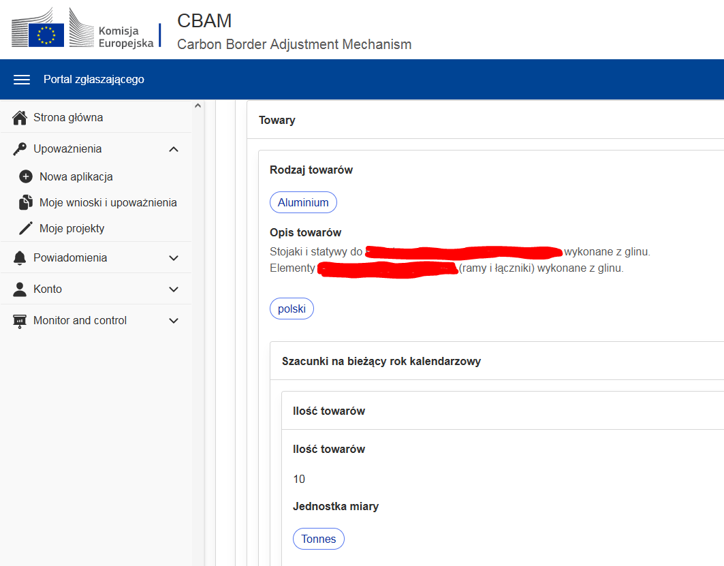The image size is (724, 566).
Task: Expand the Monitor and control chevron
Action: pyautogui.click(x=174, y=321)
